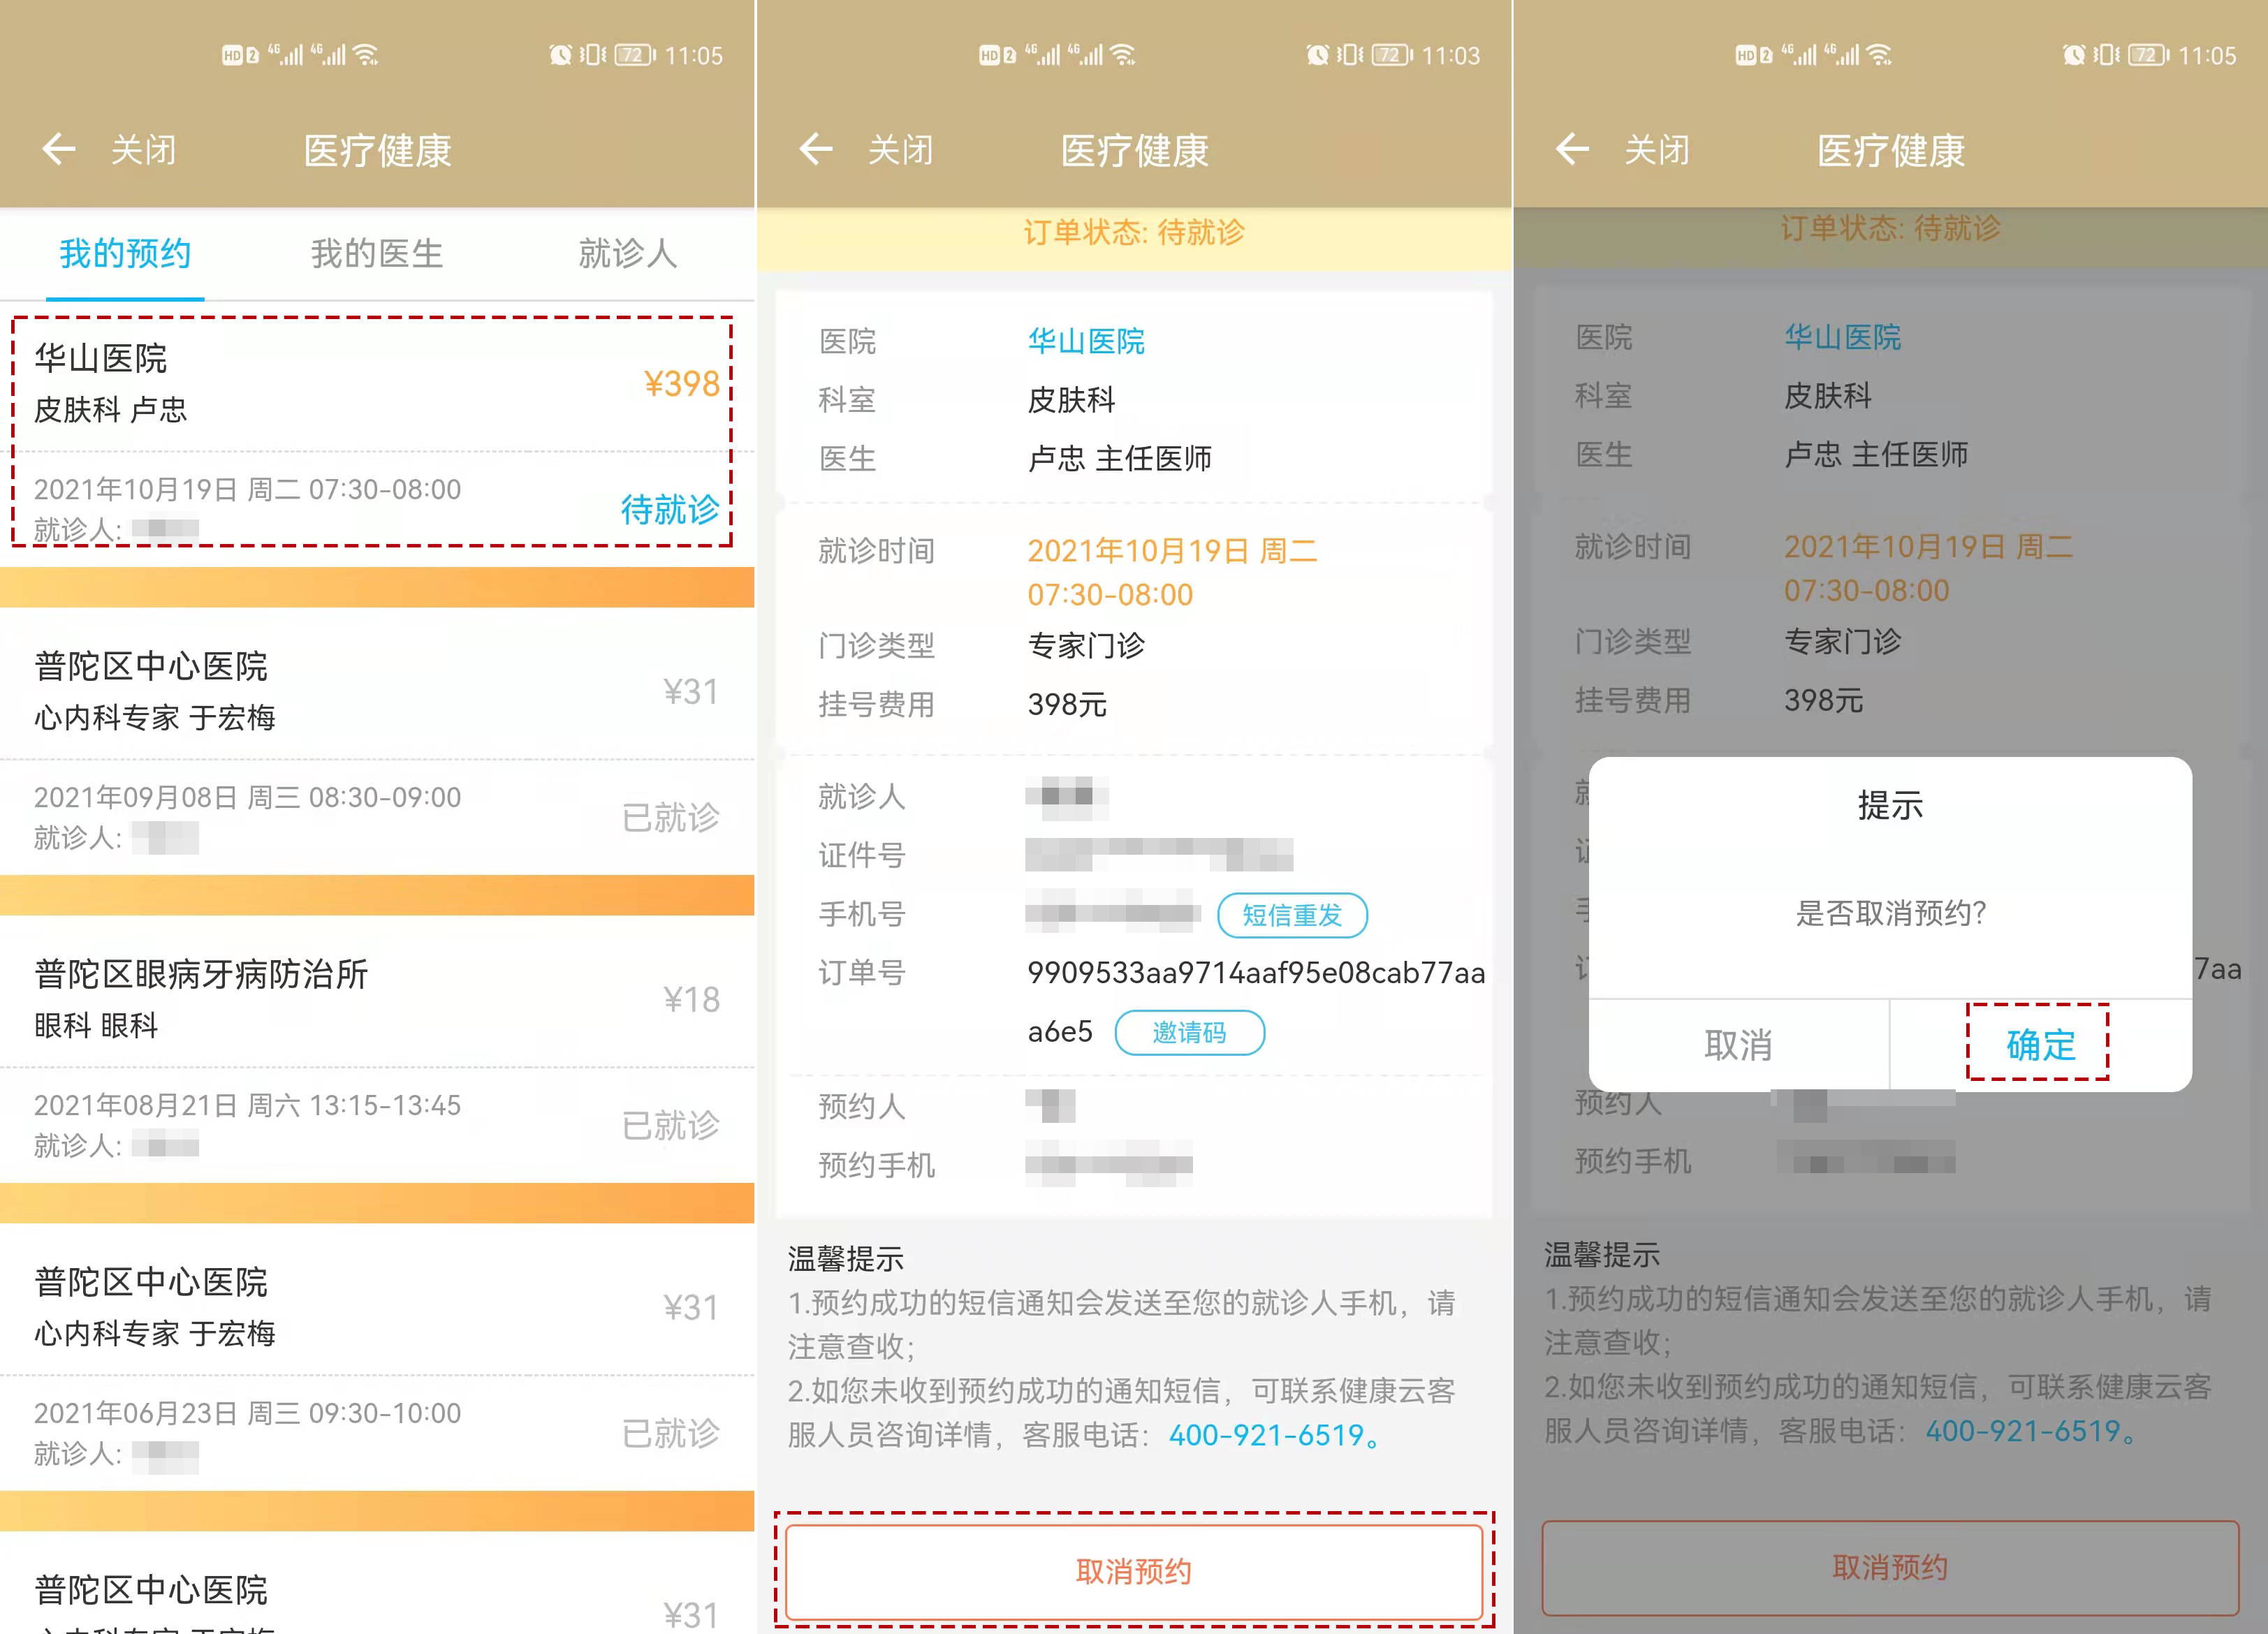Tap alarm icon on list screen status bar
2268x1634 pixels.
(561, 55)
